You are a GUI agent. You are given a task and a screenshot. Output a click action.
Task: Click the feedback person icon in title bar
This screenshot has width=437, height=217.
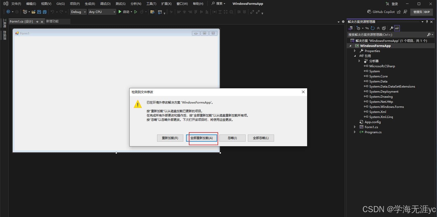pyautogui.click(x=405, y=12)
